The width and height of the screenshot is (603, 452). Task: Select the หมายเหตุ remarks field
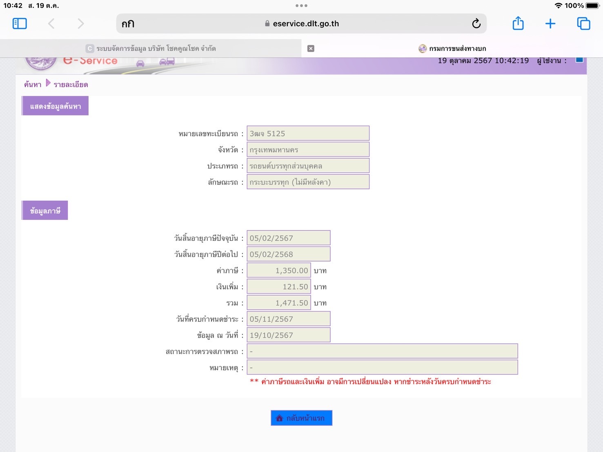[x=382, y=368]
